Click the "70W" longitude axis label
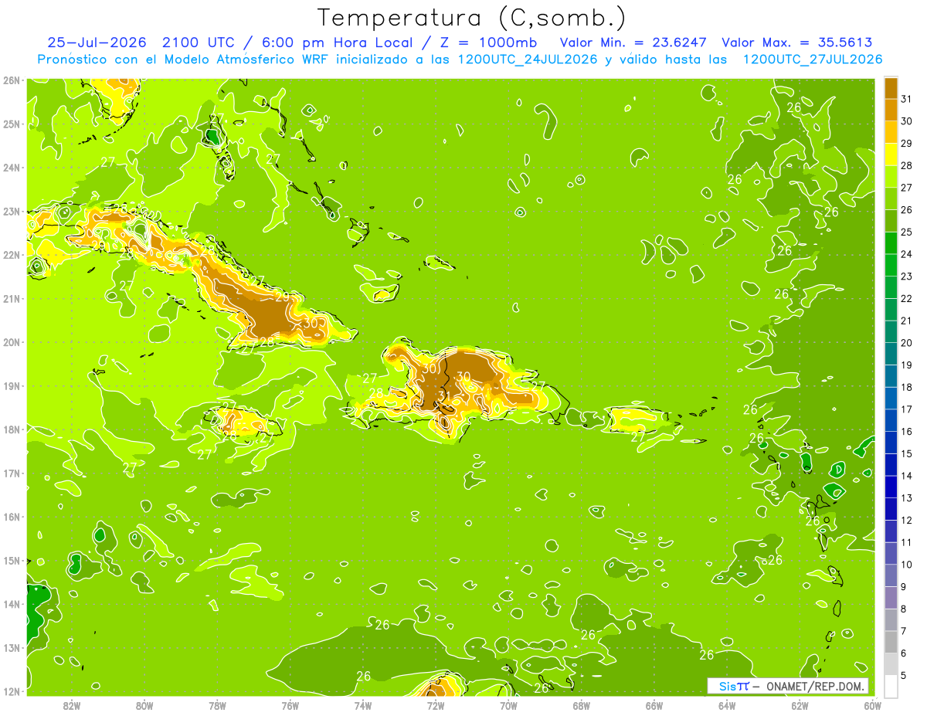 508,705
